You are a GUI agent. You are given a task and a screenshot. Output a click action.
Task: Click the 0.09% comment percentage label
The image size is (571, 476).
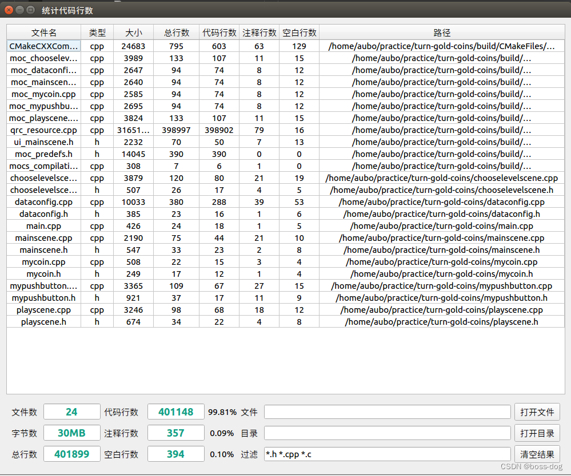pos(222,433)
